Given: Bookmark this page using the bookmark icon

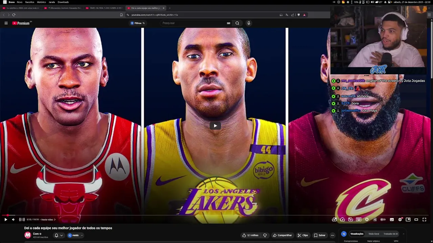Looking at the screenshot, I should pos(121,15).
